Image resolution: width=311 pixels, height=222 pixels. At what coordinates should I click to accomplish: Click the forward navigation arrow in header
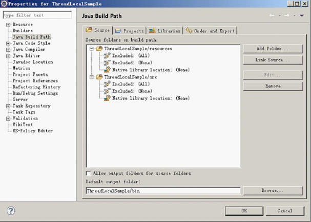[x=286, y=15]
